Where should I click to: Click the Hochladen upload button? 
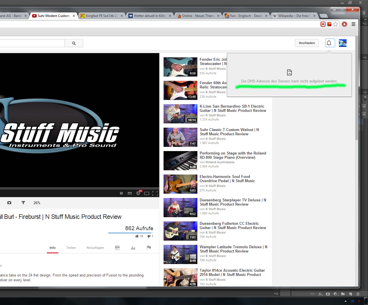(x=307, y=43)
